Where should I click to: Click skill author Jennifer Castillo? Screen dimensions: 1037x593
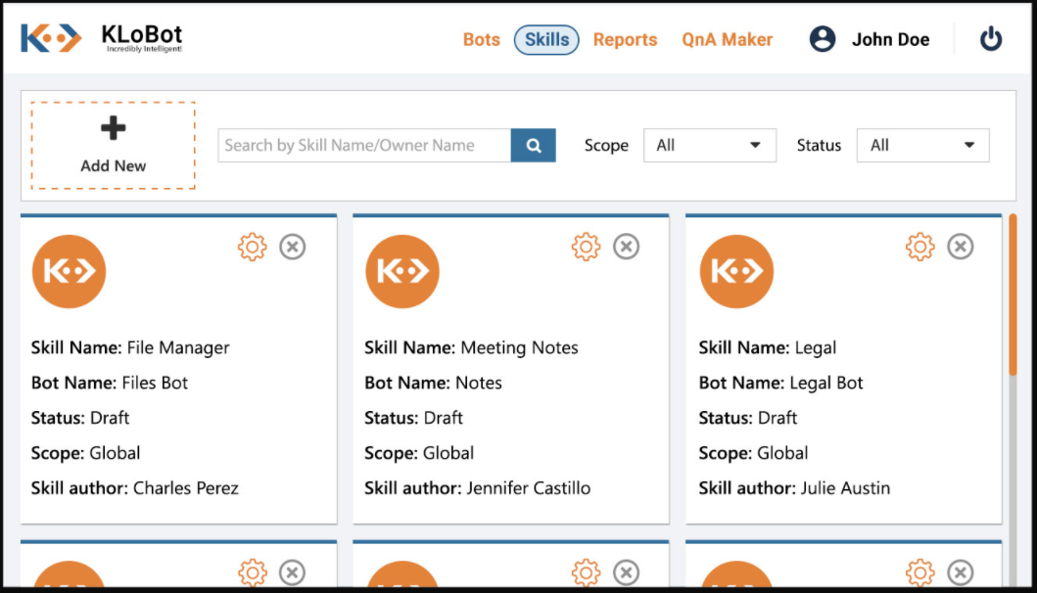[x=529, y=488]
